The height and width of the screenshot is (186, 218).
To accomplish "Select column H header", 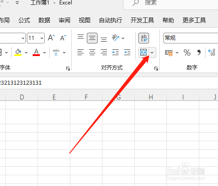I will [151, 97].
